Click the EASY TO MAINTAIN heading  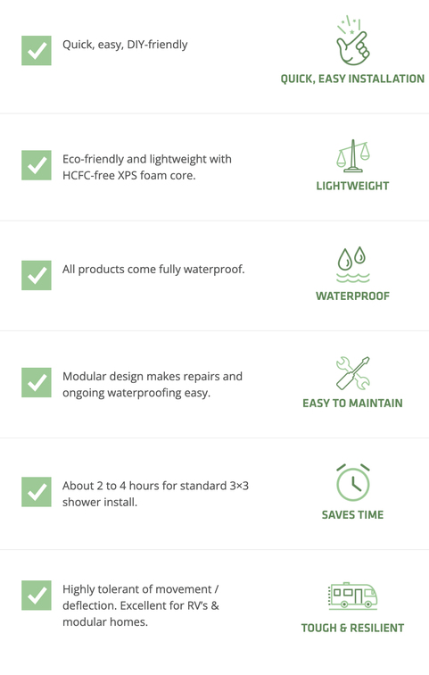point(352,404)
